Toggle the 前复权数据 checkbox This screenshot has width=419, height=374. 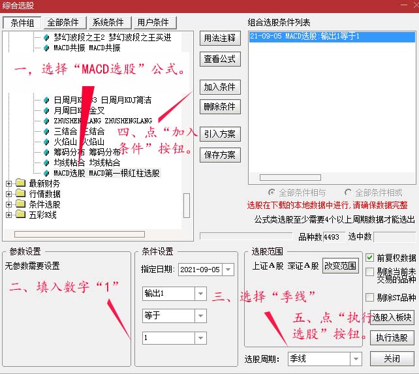(x=369, y=258)
